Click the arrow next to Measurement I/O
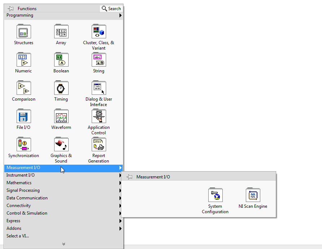The image size is (322, 249). click(x=120, y=168)
